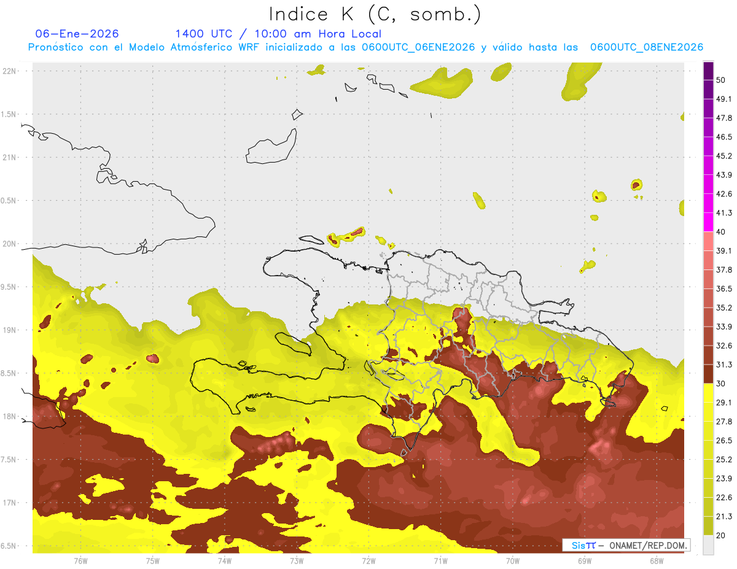This screenshot has width=737, height=569.
Task: Click the '29.1' color scale value
Action: (724, 403)
